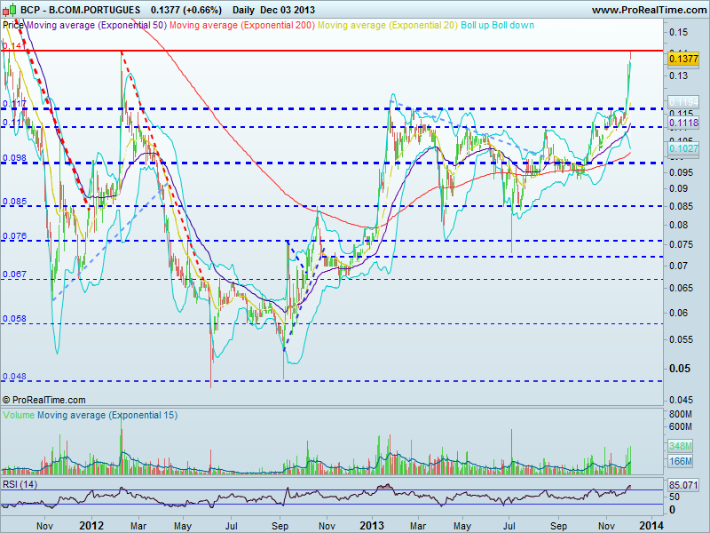Click the blue 0.067 level label
The image size is (710, 533).
[x=14, y=274]
